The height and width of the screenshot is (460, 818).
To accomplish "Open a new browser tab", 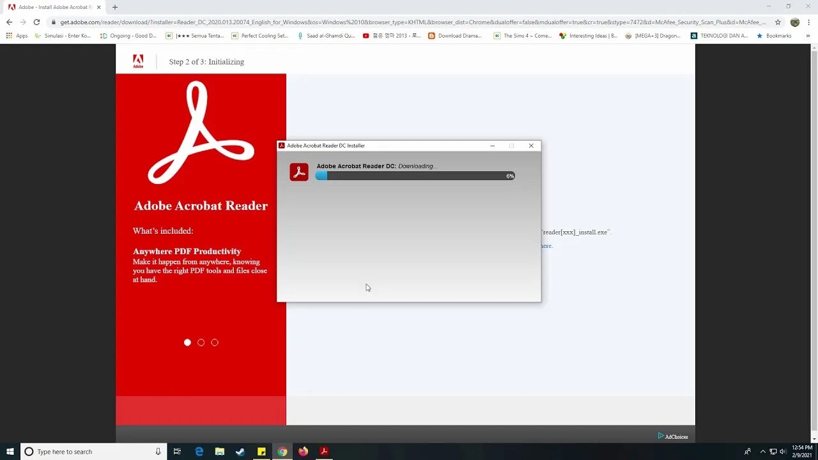I will [115, 7].
